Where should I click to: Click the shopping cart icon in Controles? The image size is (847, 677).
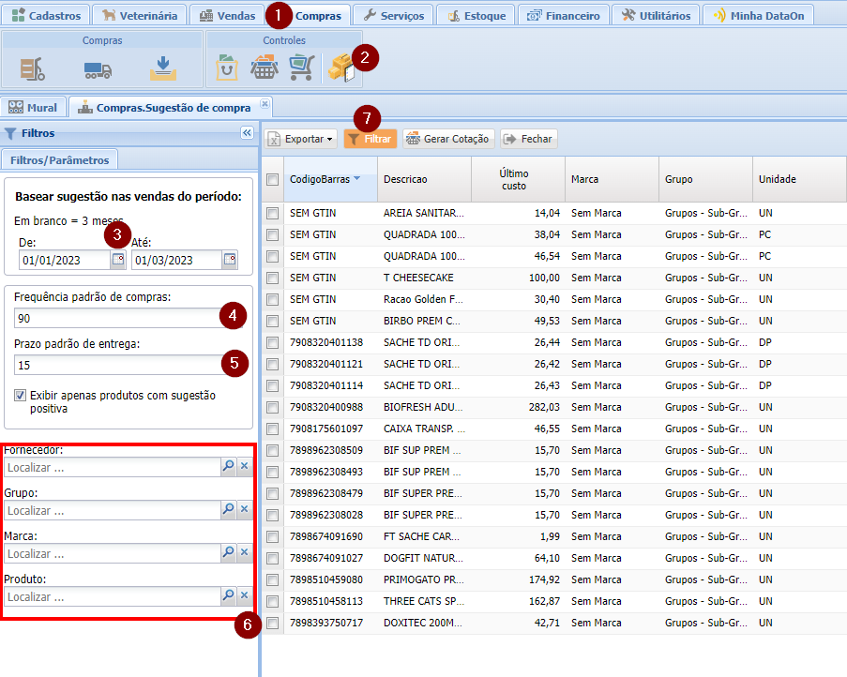(x=301, y=68)
